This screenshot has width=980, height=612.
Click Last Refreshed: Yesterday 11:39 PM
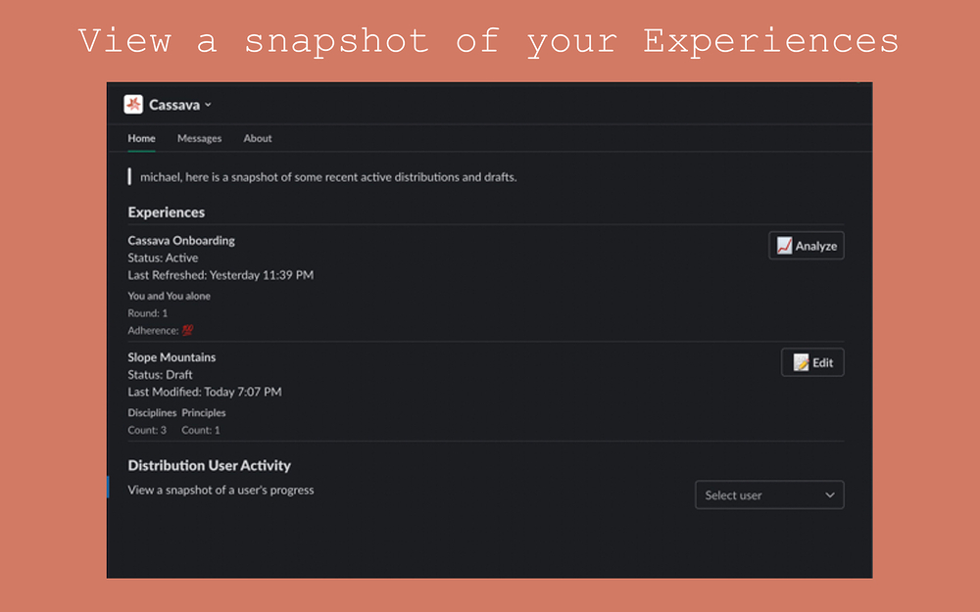tap(220, 275)
